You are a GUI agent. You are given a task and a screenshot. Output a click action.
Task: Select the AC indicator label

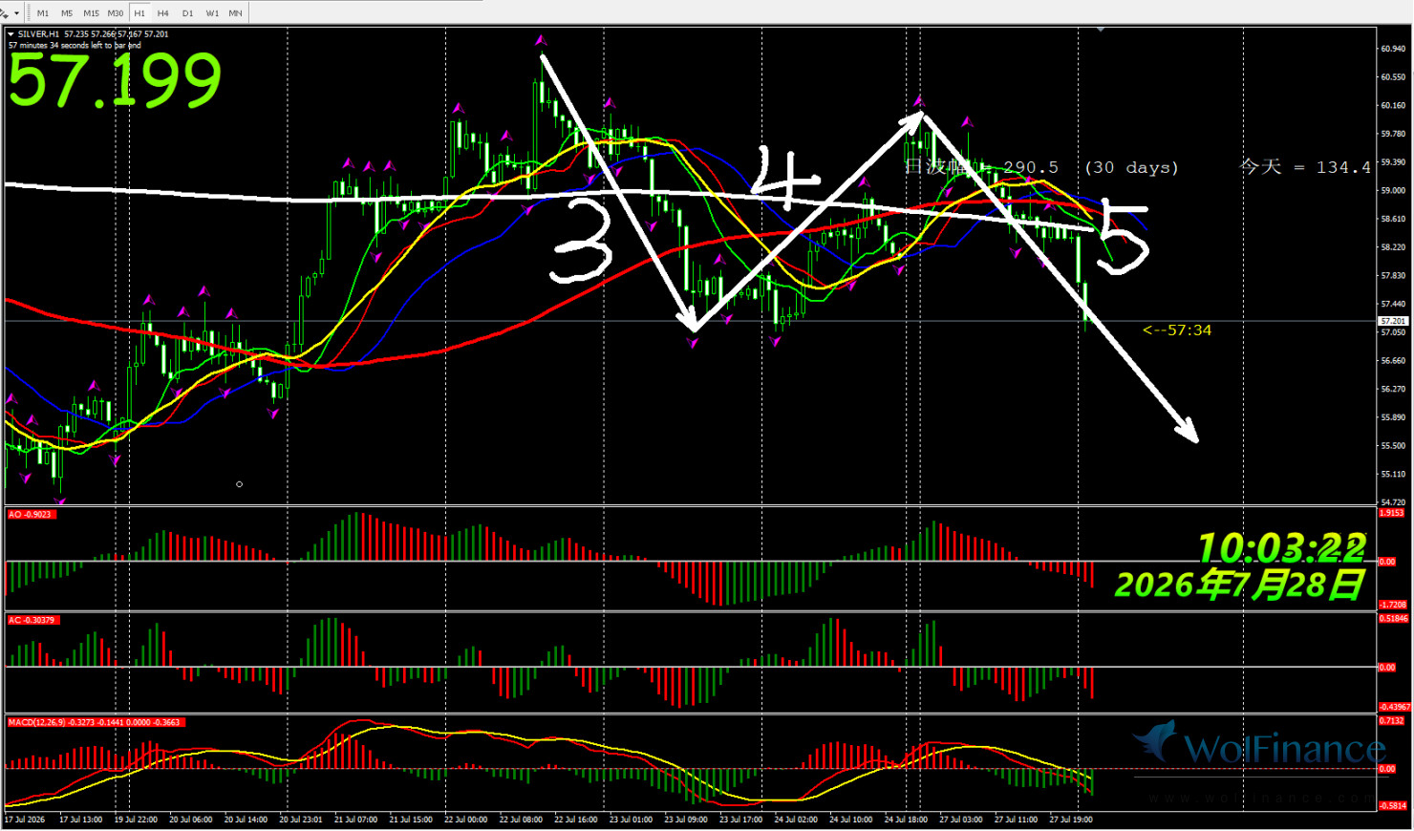point(32,620)
